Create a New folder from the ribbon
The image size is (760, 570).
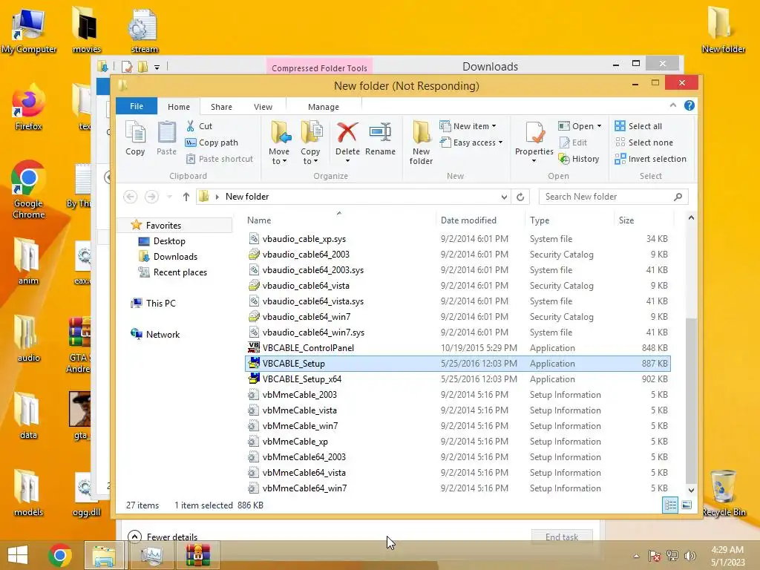coord(421,143)
